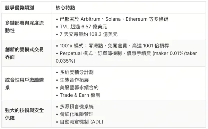Click the 生態合作拓展 bullet
The width and height of the screenshot is (208, 129).
point(72,80)
